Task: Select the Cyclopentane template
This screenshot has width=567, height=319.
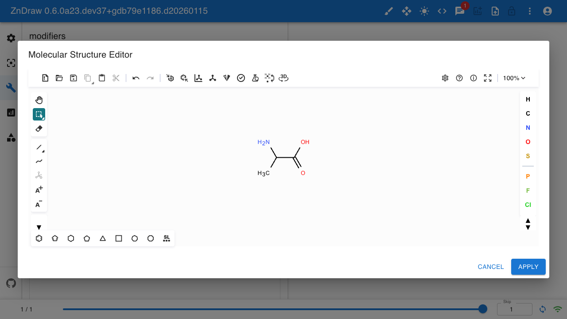Action: (87, 238)
